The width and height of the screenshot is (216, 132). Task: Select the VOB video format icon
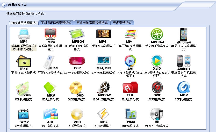pos(23,89)
